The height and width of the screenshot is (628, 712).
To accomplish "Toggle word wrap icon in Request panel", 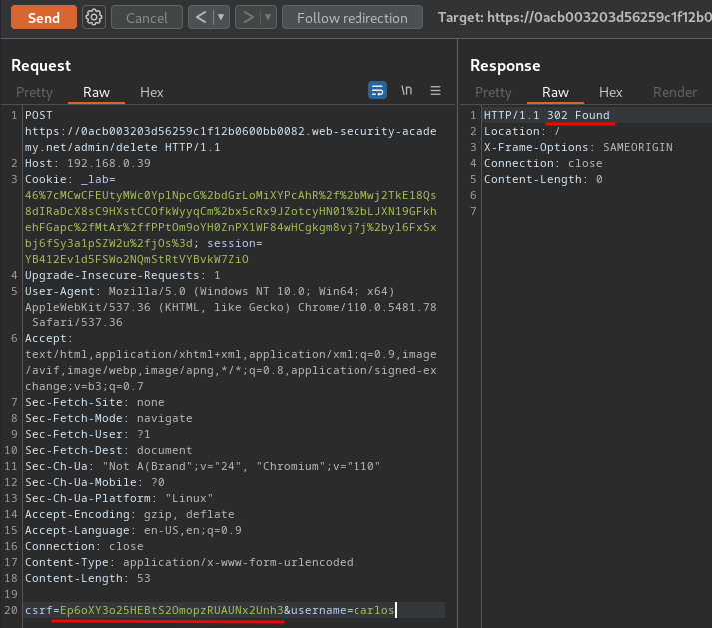I will point(377,91).
